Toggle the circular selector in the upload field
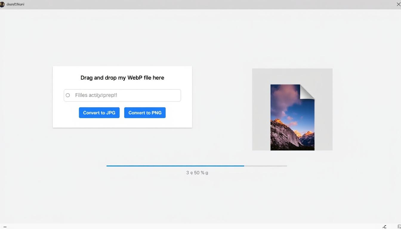 (67, 95)
